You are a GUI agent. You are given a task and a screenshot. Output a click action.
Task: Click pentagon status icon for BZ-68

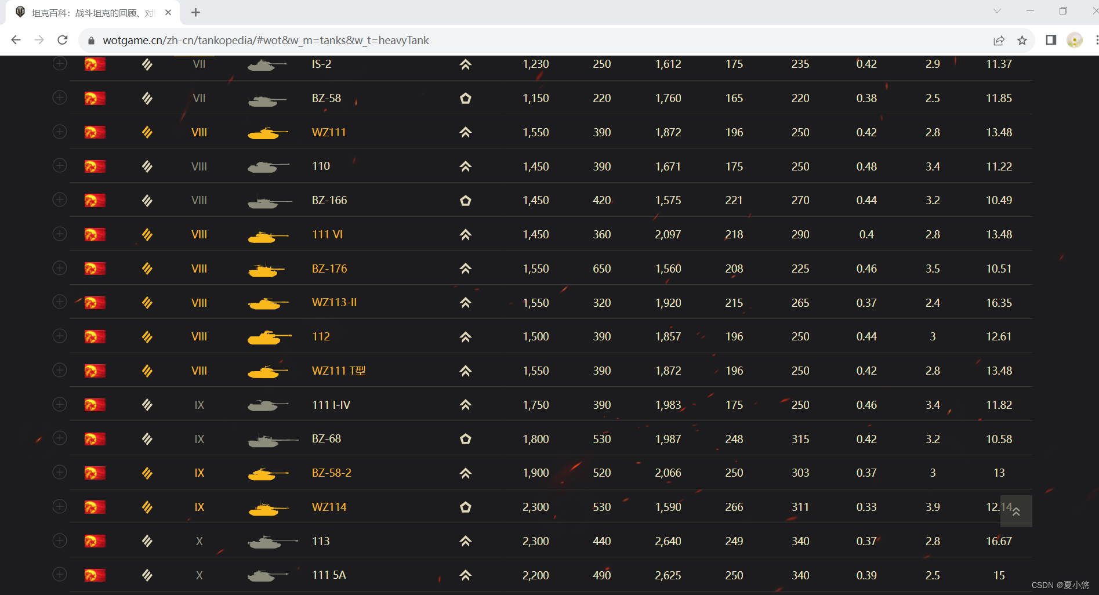tap(465, 439)
